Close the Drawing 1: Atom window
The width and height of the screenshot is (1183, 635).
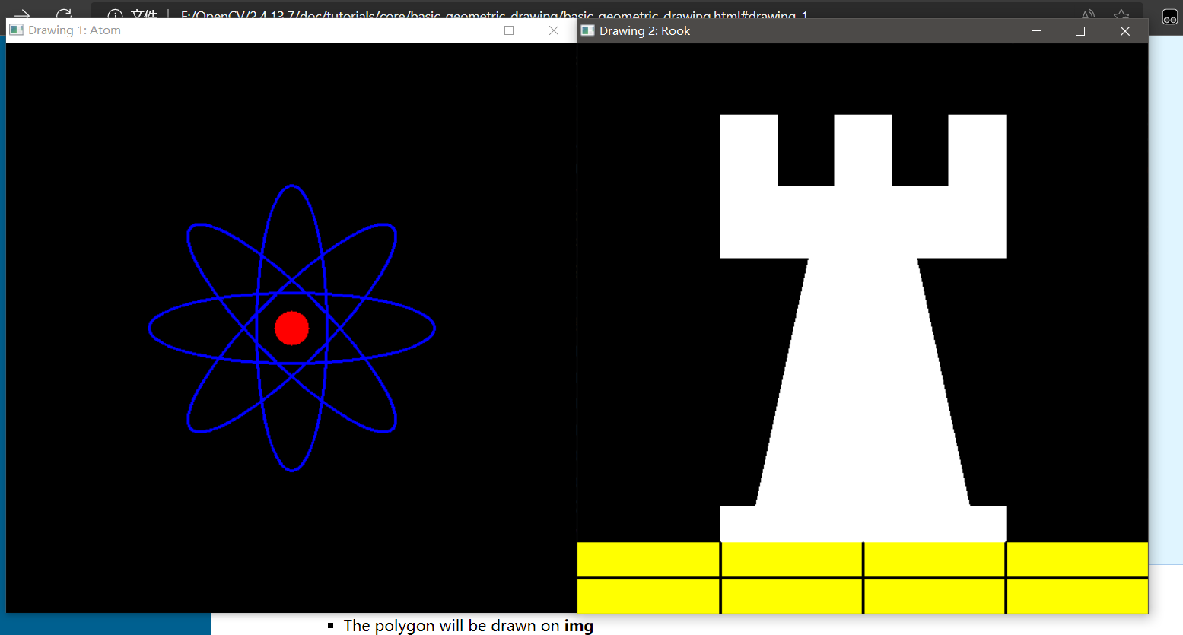tap(554, 30)
